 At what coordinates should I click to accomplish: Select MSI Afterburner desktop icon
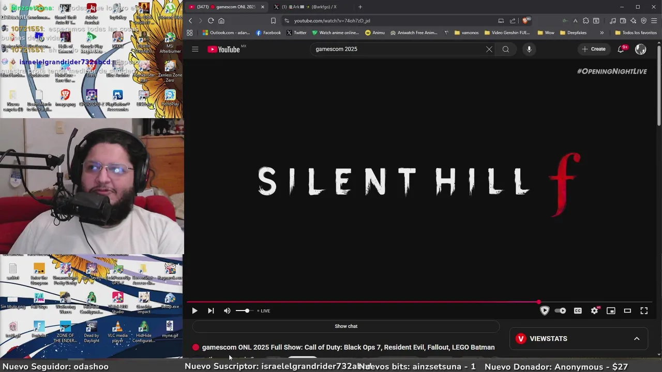170,43
